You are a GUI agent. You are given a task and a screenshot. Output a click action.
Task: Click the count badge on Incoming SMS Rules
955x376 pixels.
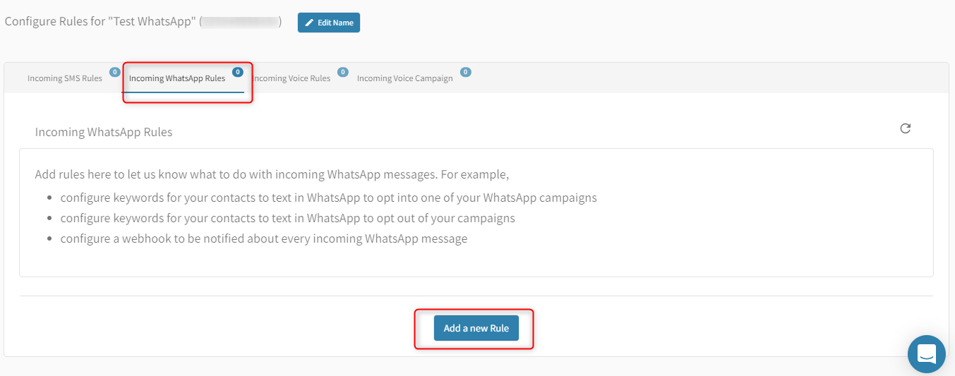tap(114, 72)
